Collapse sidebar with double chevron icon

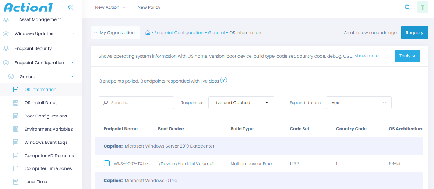pyautogui.click(x=70, y=7)
